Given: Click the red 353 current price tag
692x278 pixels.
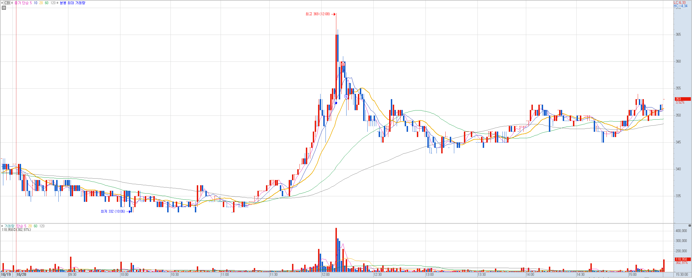Looking at the screenshot, I should [683, 99].
